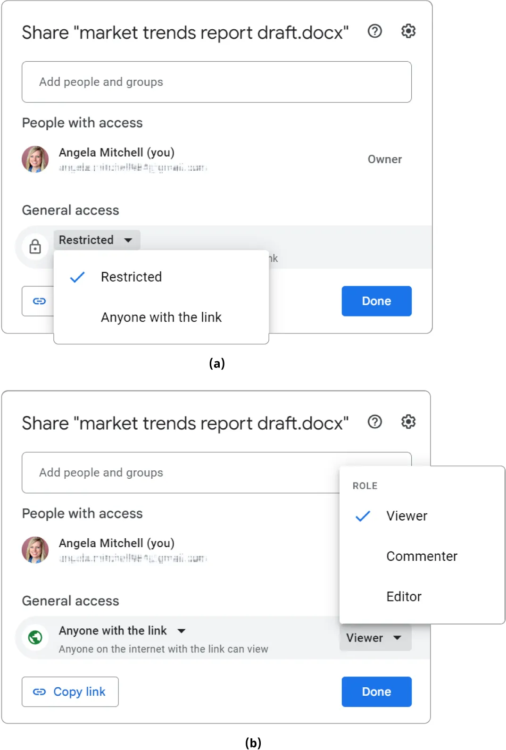Screen dimensions: 506x750
Task: Open the settings gear in dialog (b)
Action: tap(408, 422)
